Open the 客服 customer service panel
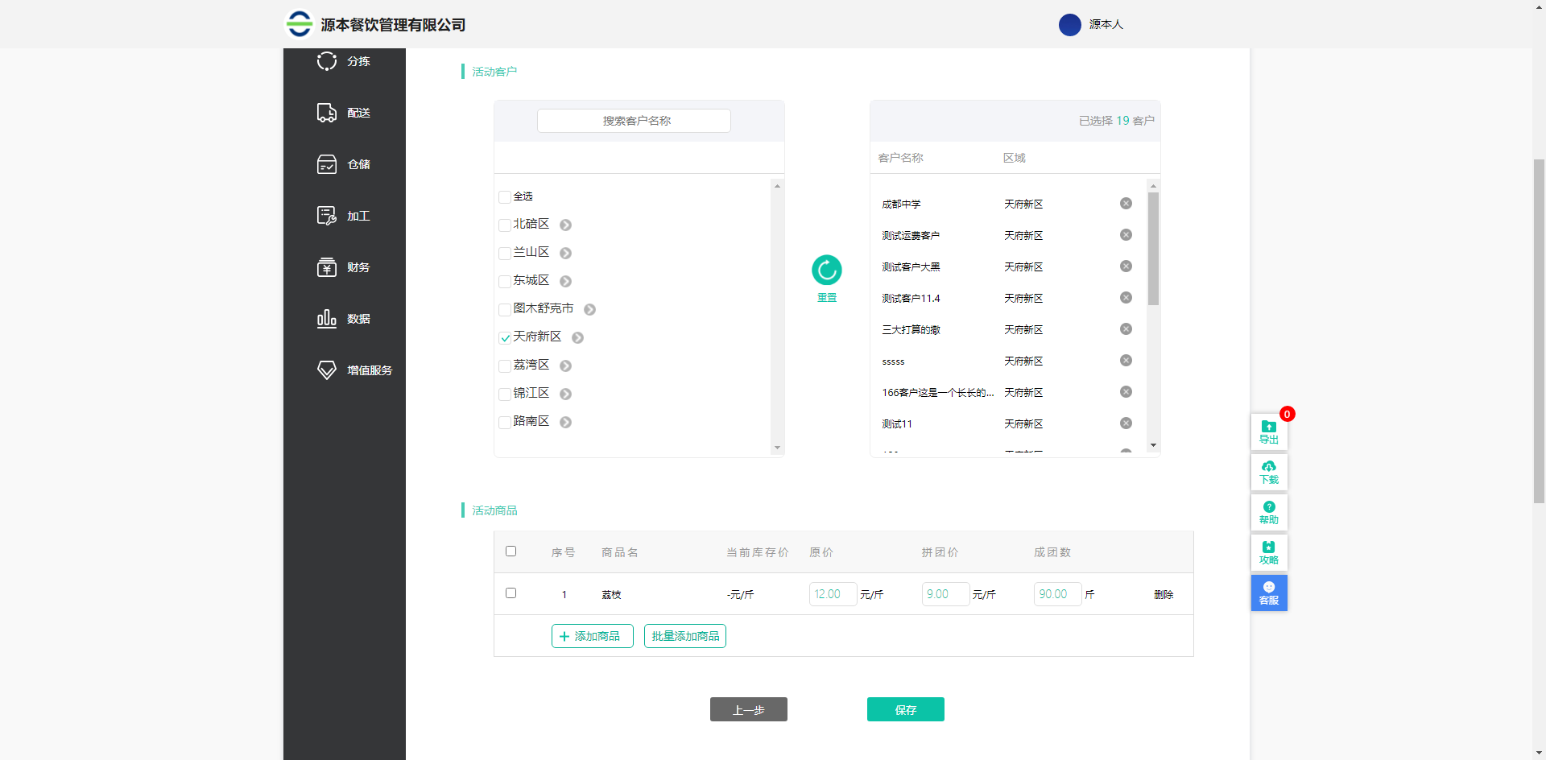This screenshot has width=1546, height=760. point(1268,593)
